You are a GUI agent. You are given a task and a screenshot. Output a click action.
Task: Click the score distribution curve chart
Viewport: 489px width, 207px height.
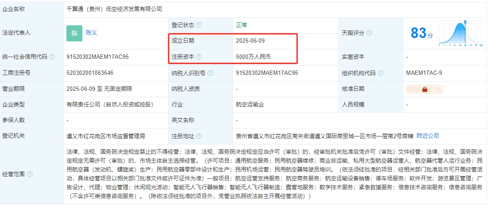461,33
